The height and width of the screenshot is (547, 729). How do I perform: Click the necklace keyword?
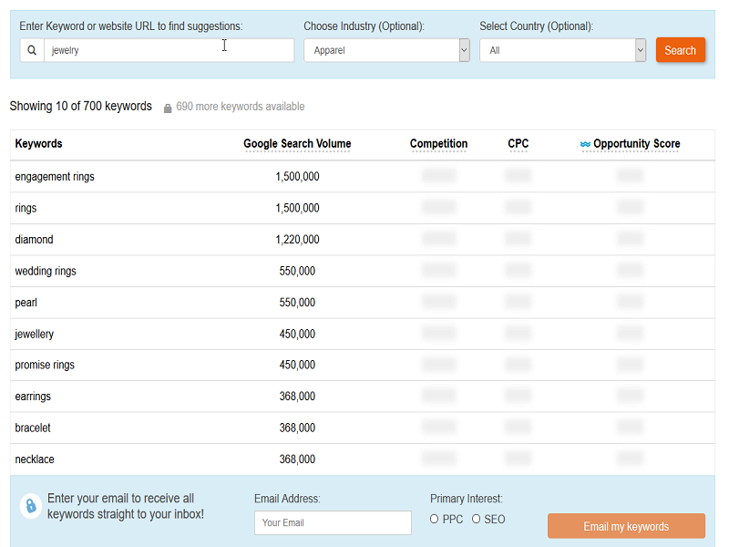35,459
